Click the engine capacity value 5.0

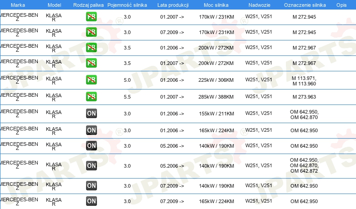(x=127, y=80)
